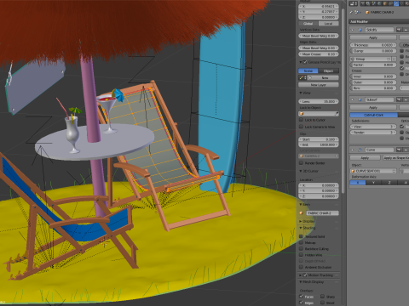
Task: Set Deformation Axis to Z
Action: (x=389, y=183)
